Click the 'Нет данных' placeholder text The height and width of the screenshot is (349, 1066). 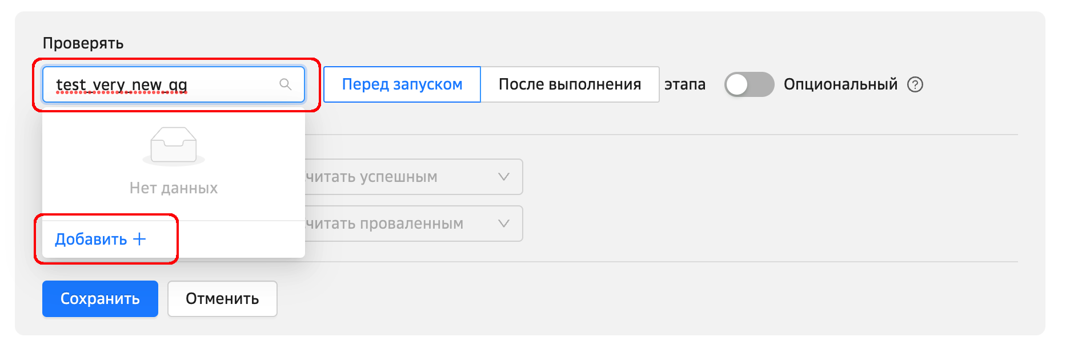[174, 188]
